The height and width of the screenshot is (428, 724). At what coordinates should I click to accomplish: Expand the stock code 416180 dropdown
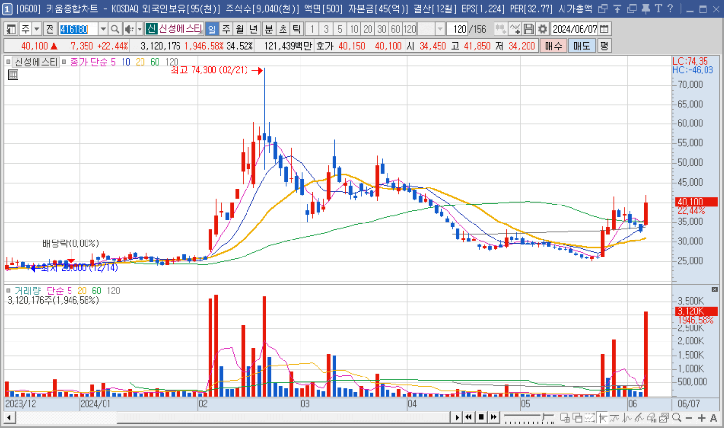(x=103, y=29)
